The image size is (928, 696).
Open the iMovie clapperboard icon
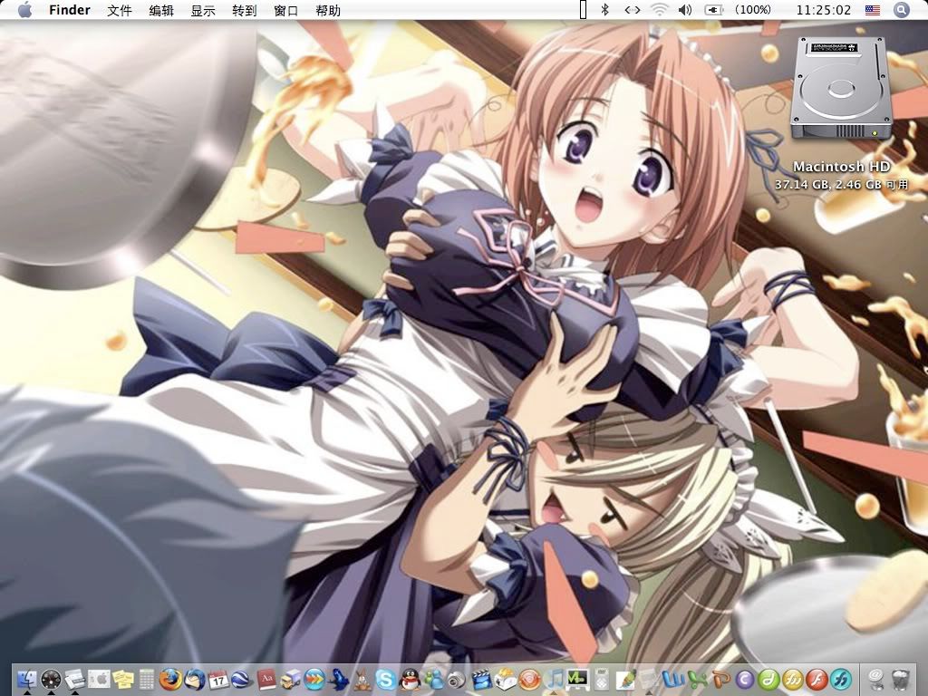(x=481, y=679)
